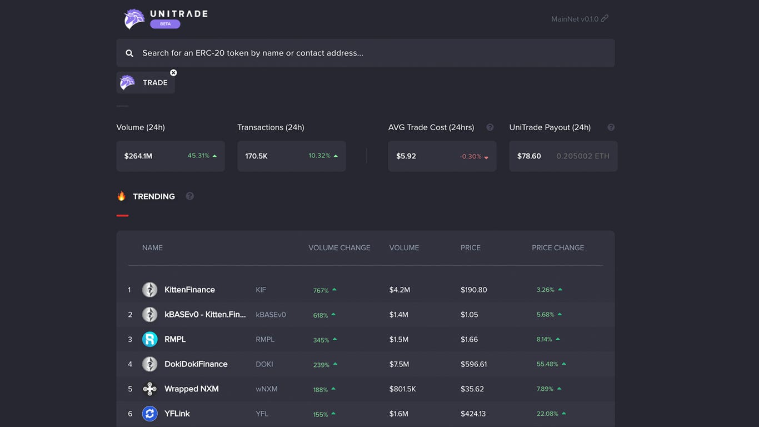Open the Wrapped NXM token name
This screenshot has height=427, width=759.
tap(192, 389)
